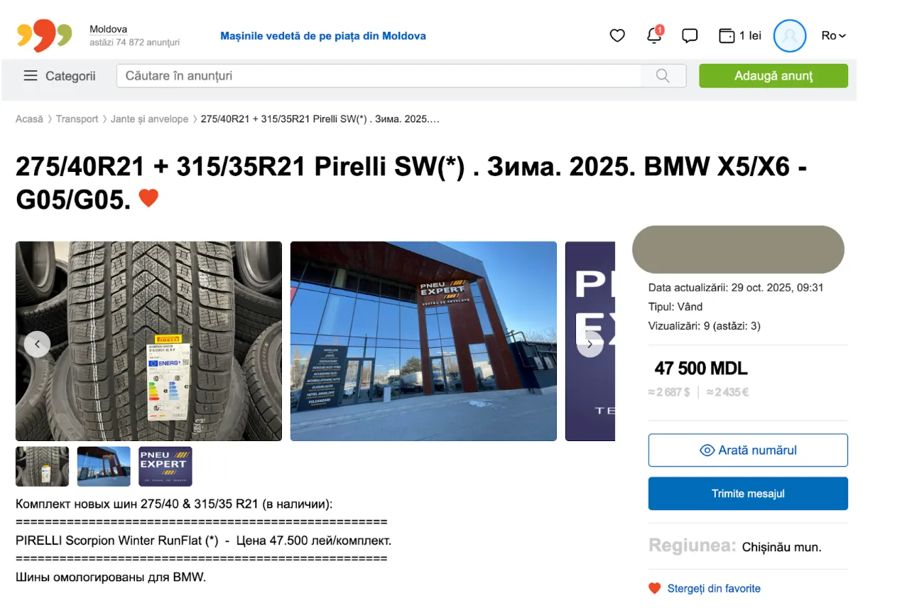This screenshot has width=902, height=608.
Task: Show previous photo with left arrow
Action: [37, 344]
